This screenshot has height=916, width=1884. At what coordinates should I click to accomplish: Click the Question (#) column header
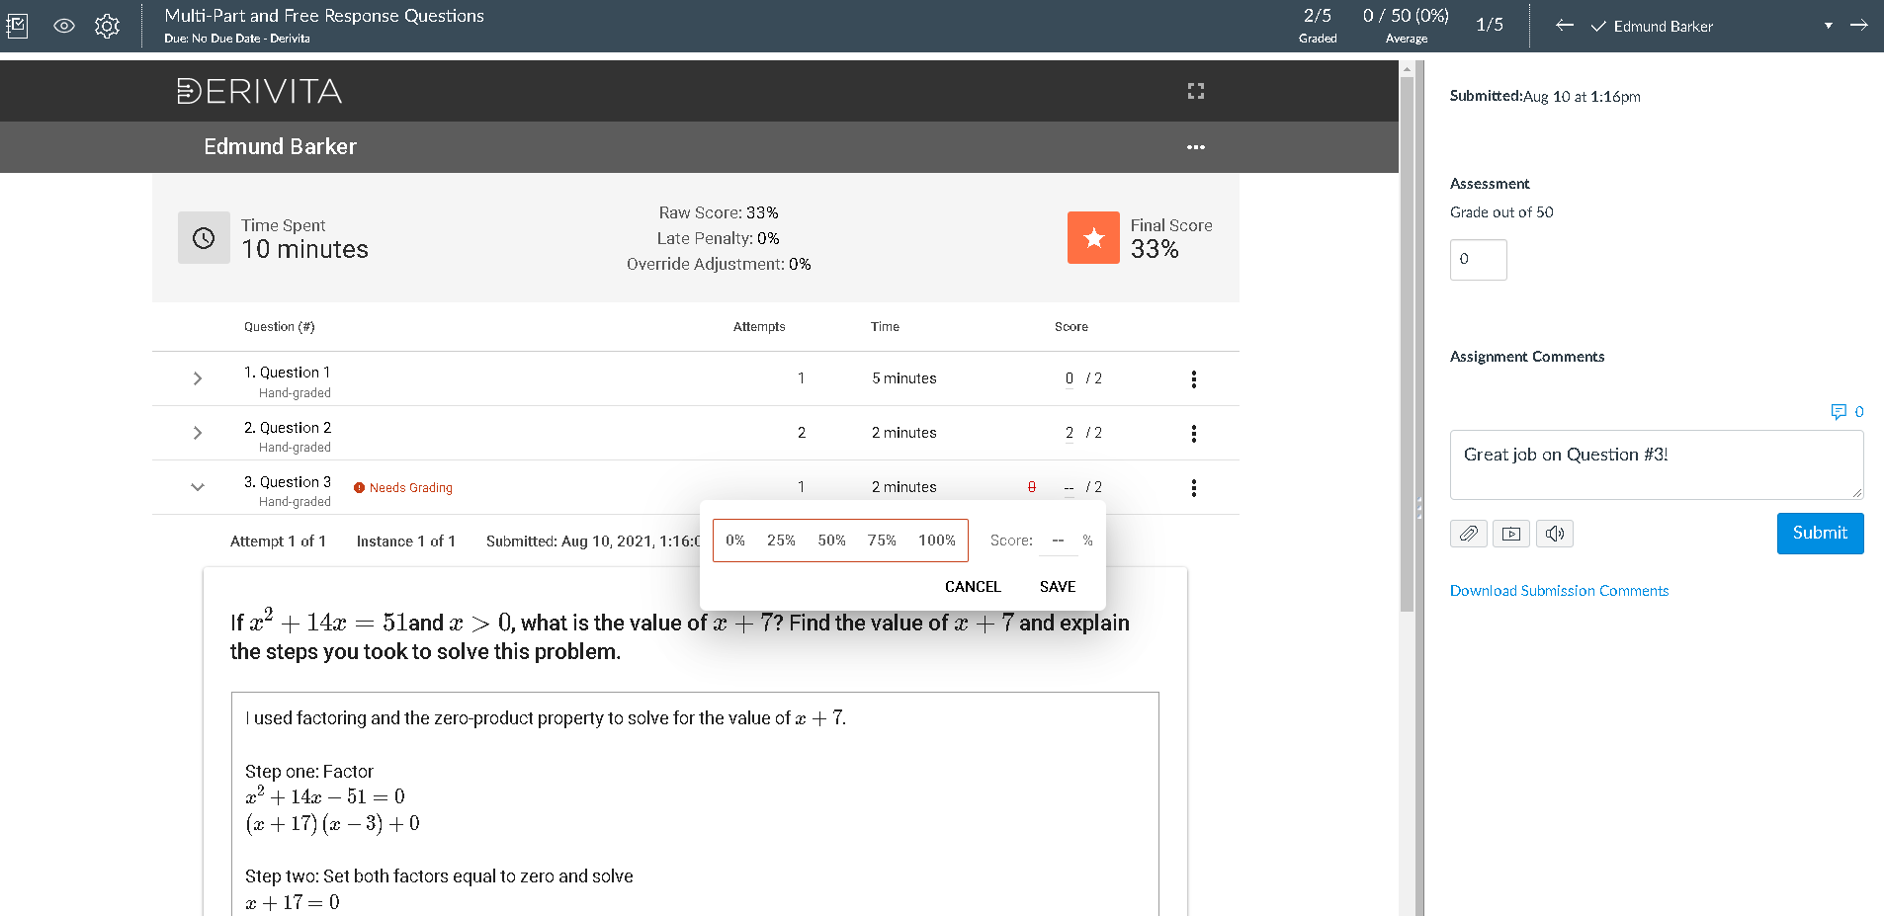coord(280,327)
